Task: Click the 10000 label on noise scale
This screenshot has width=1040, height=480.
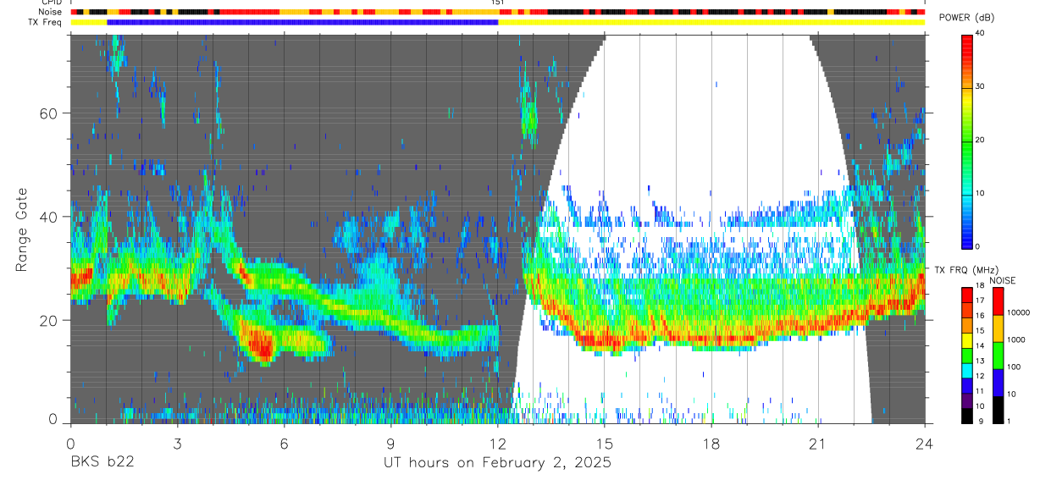Action: [x=1017, y=312]
